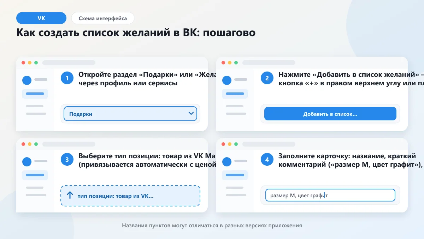The height and width of the screenshot is (239, 424).
Task: Select the blue VK tag pill
Action: coord(41,18)
